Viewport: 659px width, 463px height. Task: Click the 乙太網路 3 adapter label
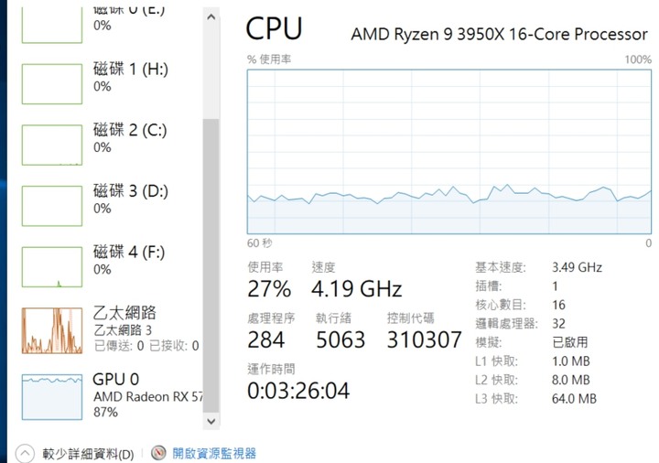tap(123, 330)
